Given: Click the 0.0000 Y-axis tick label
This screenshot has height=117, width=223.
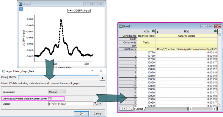Looking at the screenshot, I should [x=30, y=19].
